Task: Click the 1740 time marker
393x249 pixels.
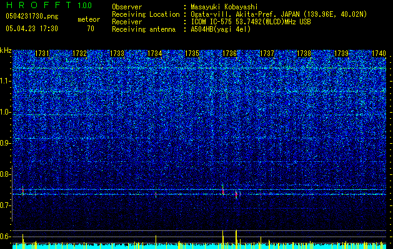Action: [x=379, y=54]
